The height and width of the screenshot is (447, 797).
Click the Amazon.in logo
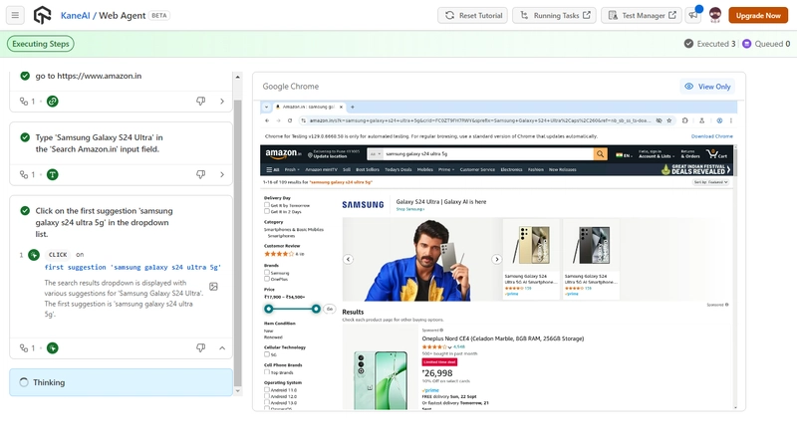point(283,153)
